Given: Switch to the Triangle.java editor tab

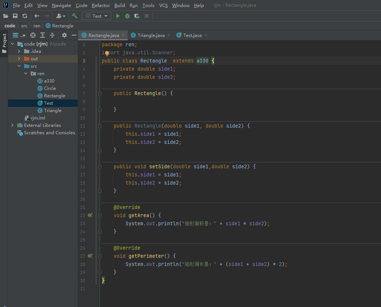Looking at the screenshot, I should click(x=151, y=36).
